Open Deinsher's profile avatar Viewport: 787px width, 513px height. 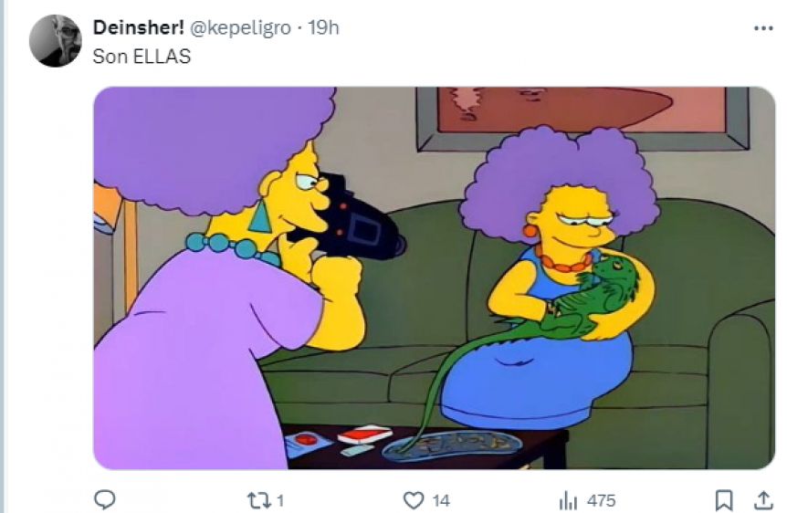click(x=55, y=41)
